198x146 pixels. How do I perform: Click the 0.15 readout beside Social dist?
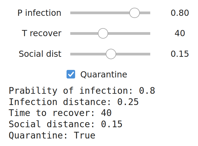[180, 54]
